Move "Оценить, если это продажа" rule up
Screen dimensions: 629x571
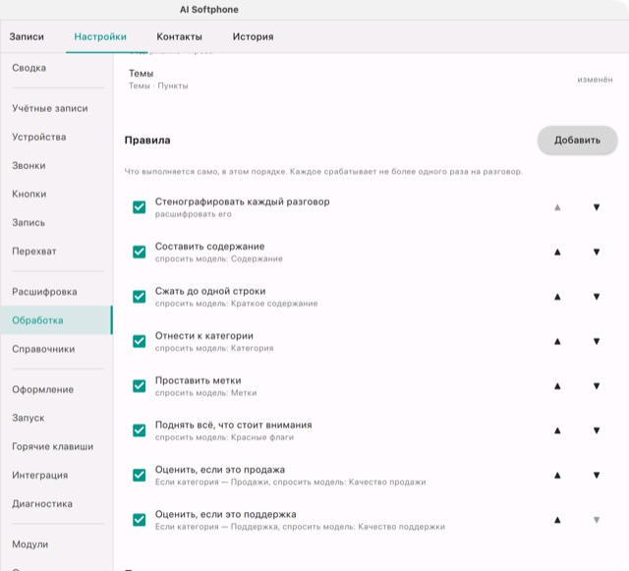pyautogui.click(x=557, y=475)
